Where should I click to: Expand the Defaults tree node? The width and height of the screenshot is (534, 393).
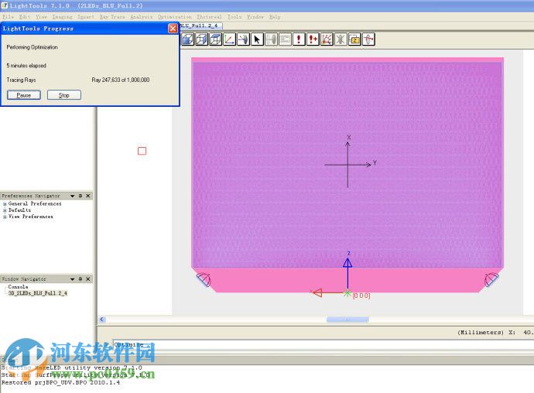pos(5,210)
